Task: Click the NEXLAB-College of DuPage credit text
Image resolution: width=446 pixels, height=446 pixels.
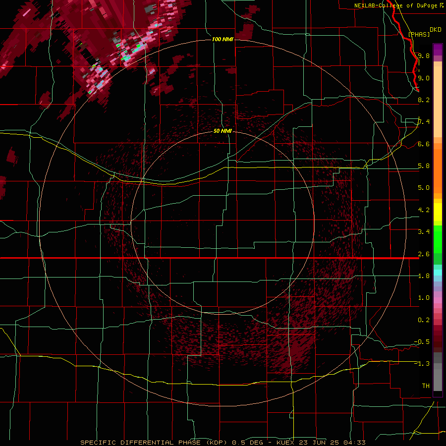Action: point(396,5)
